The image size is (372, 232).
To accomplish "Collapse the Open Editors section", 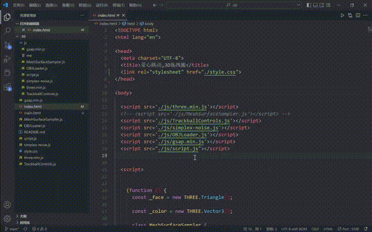I will coord(17,24).
